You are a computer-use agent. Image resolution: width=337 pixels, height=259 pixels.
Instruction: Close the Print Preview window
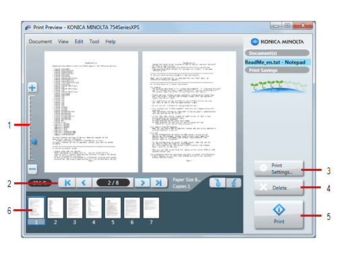click(x=303, y=26)
